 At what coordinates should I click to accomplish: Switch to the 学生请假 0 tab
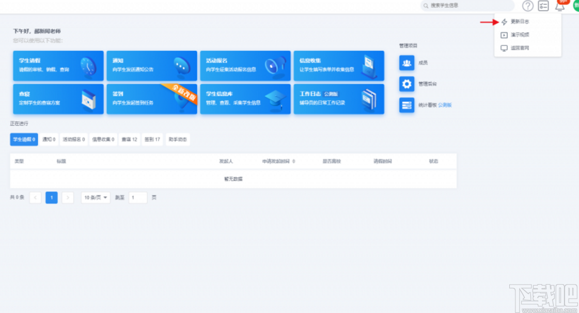point(24,139)
